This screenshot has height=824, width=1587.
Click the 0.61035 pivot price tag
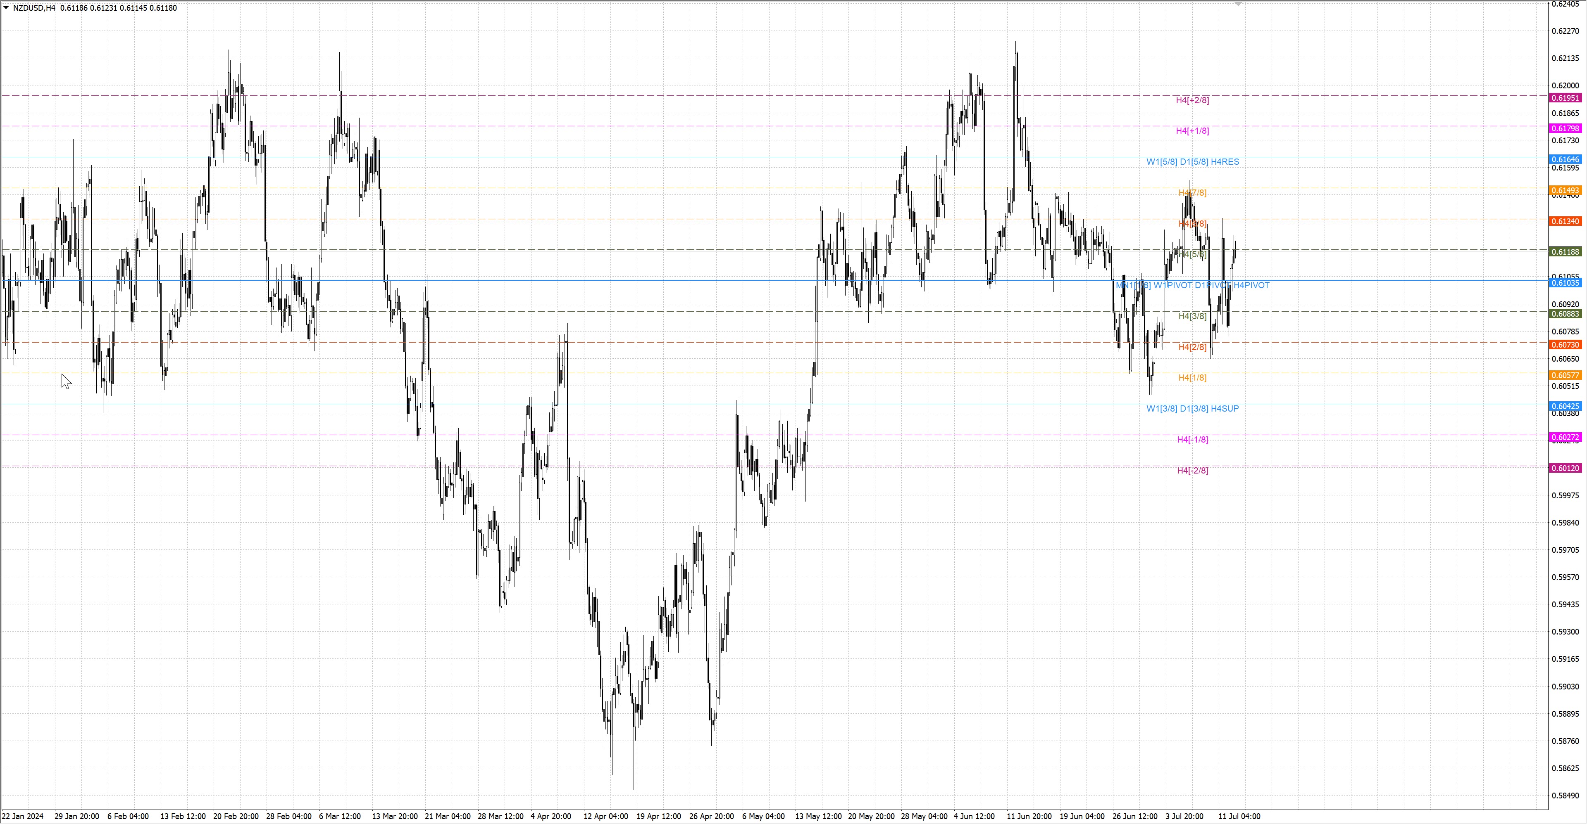pos(1565,283)
